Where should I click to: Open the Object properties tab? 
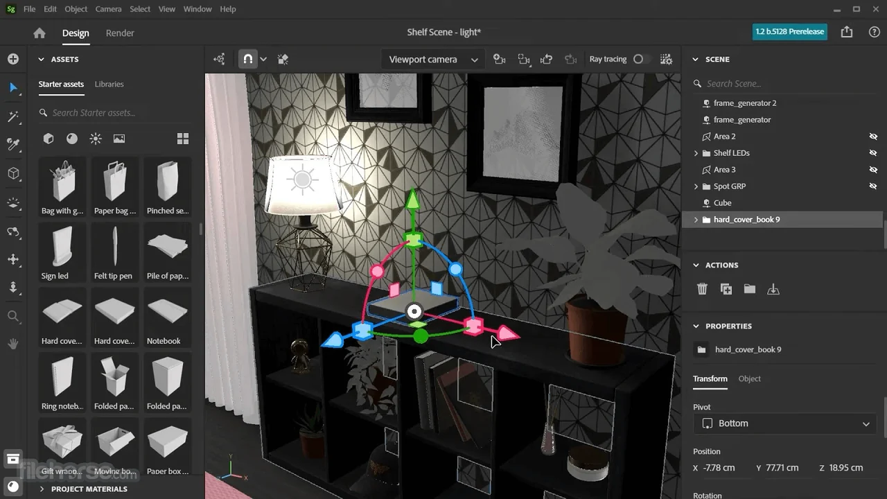click(x=749, y=378)
